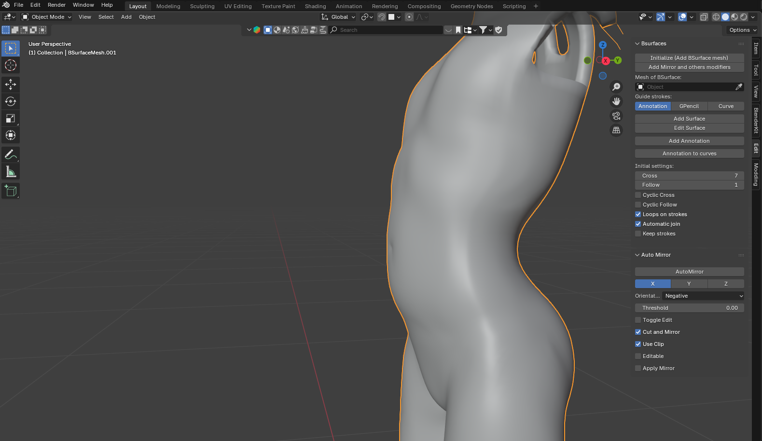Image resolution: width=762 pixels, height=441 pixels.
Task: Switch to wireframe viewport shading
Action: [716, 17]
